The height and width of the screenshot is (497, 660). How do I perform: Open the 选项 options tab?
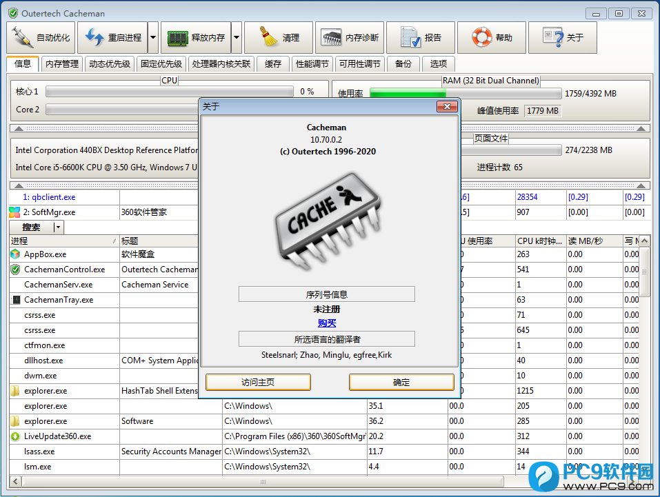[x=439, y=64]
